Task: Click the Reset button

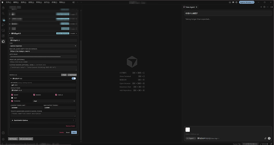Action: [x=68, y=132]
